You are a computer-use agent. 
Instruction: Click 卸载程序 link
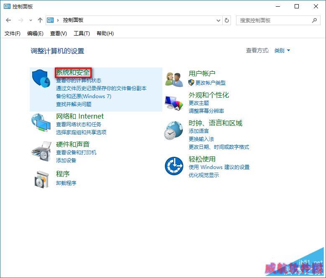click(66, 183)
